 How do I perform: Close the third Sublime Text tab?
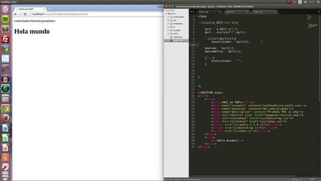tap(274, 12)
